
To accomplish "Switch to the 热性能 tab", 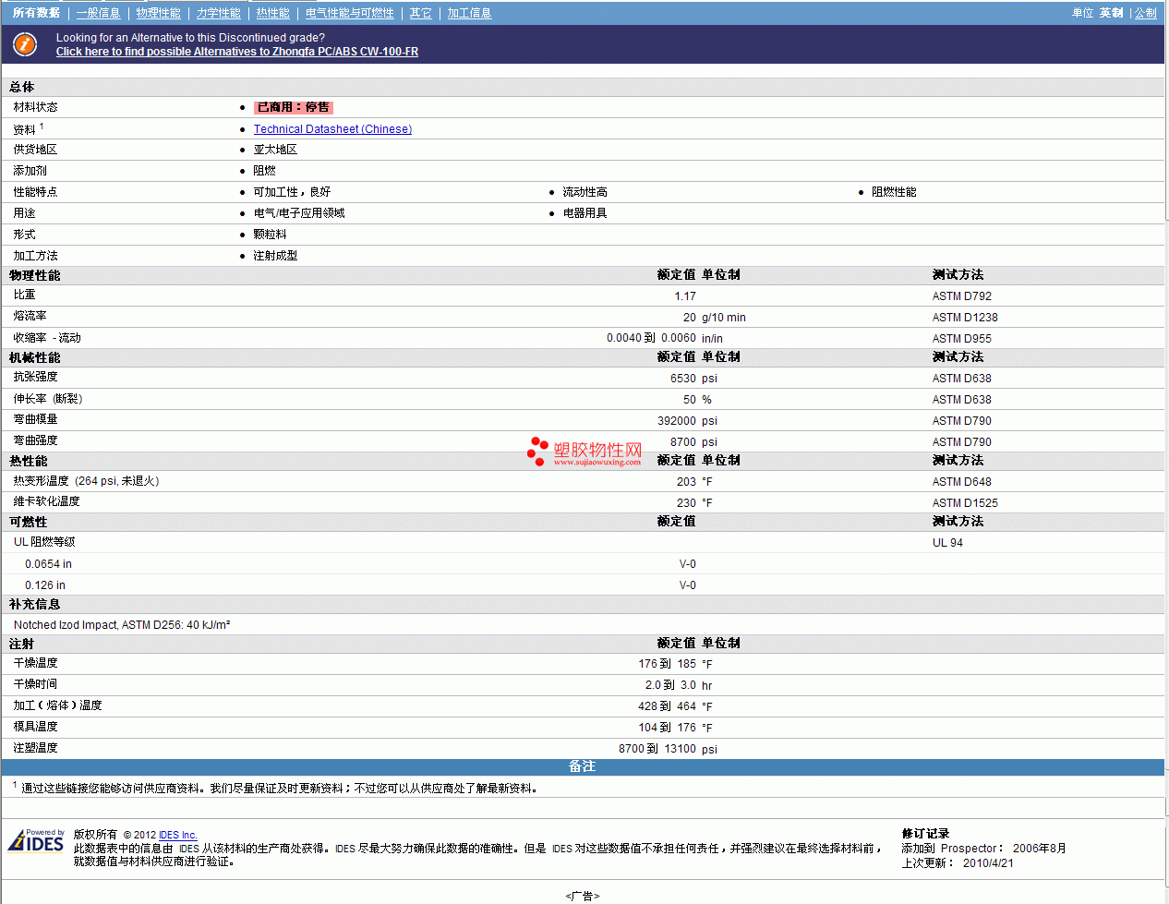I will coord(272,13).
